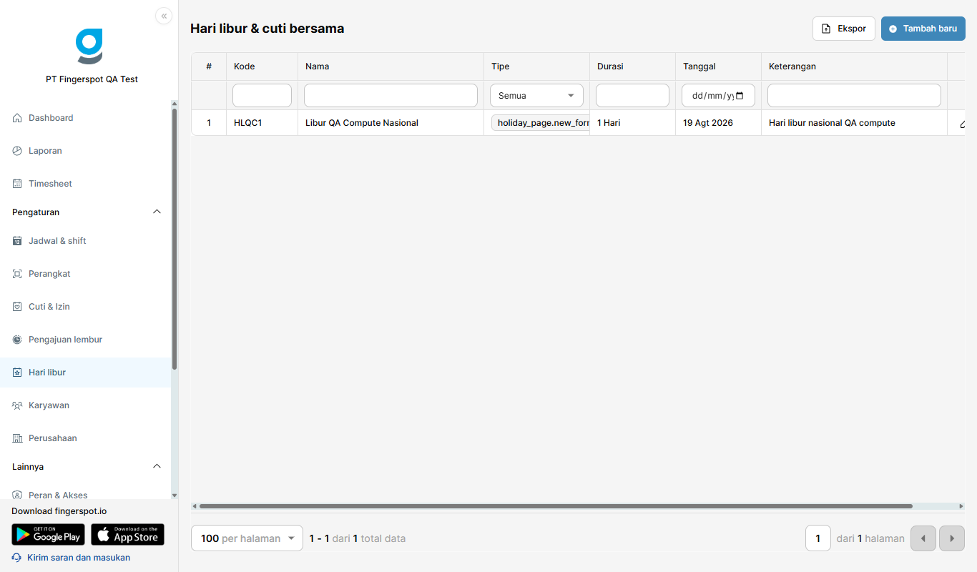Open the Tipe filter dropdown showing Semua
Image resolution: width=977 pixels, height=572 pixels.
pyautogui.click(x=536, y=96)
